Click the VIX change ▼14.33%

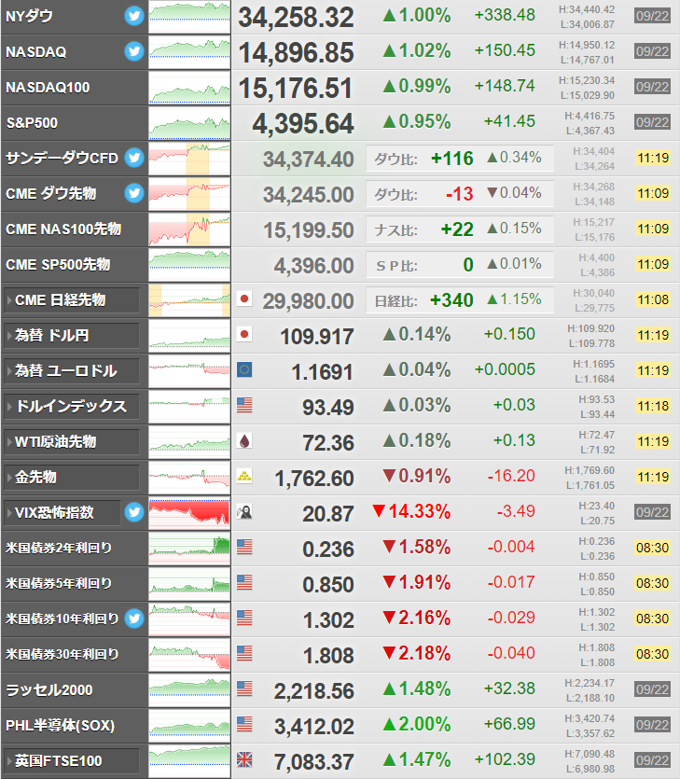[x=411, y=511]
